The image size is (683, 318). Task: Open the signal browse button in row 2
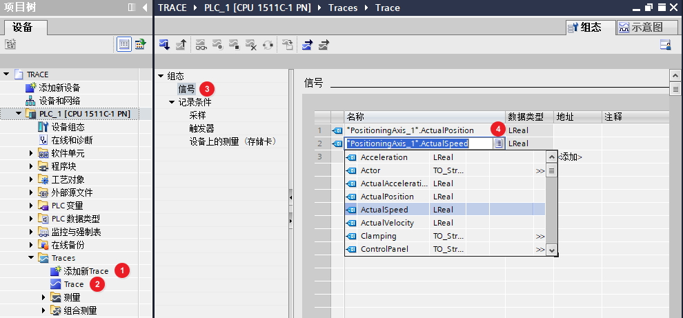pos(499,143)
